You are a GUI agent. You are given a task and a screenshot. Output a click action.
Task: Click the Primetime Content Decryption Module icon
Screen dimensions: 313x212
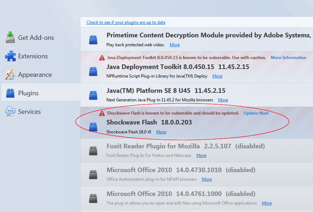[93, 40]
